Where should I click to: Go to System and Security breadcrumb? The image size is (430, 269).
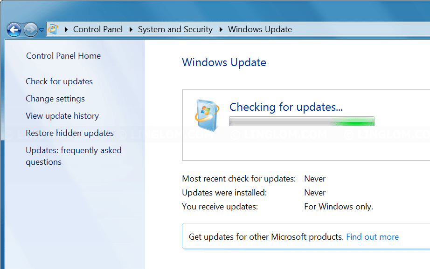click(175, 29)
